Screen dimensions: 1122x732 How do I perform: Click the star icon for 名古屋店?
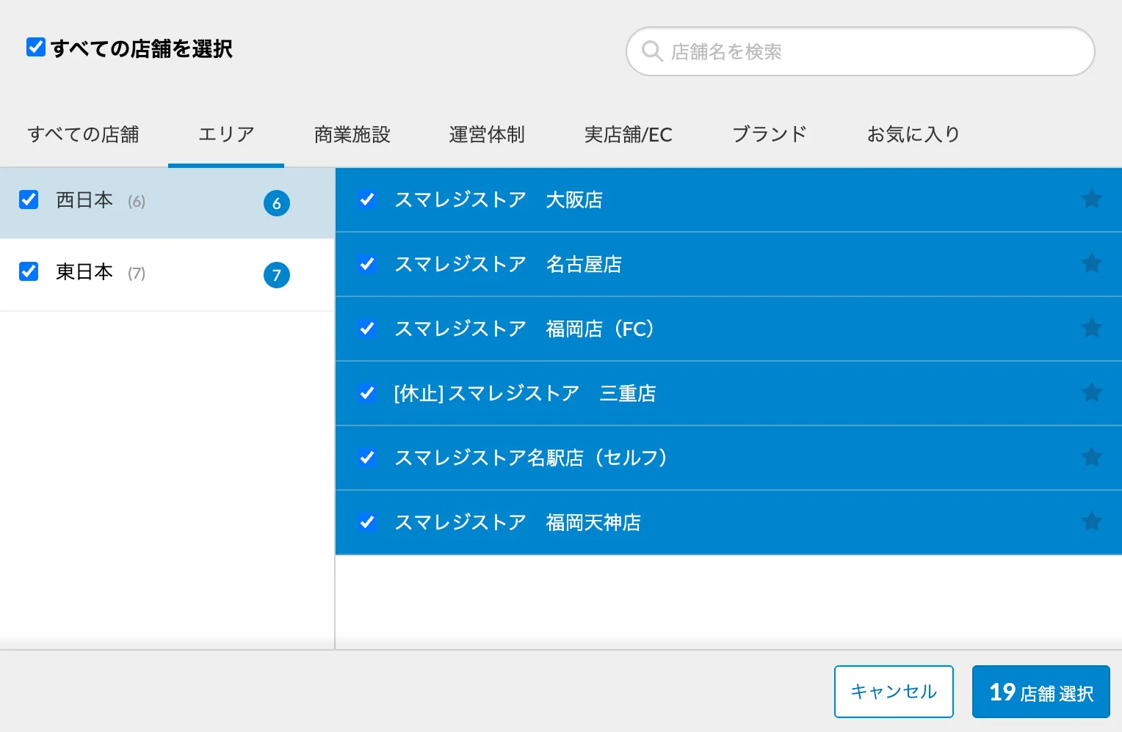(x=1091, y=263)
